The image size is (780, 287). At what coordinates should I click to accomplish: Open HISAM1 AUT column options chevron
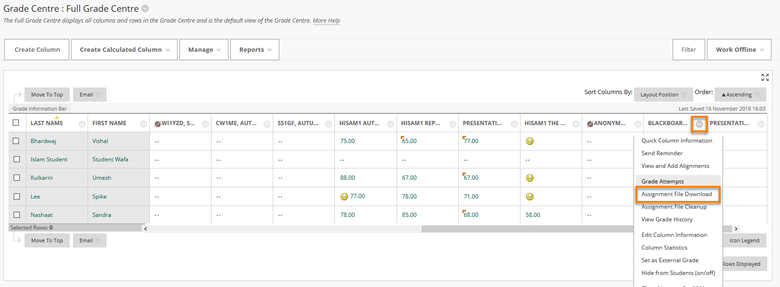(x=390, y=124)
